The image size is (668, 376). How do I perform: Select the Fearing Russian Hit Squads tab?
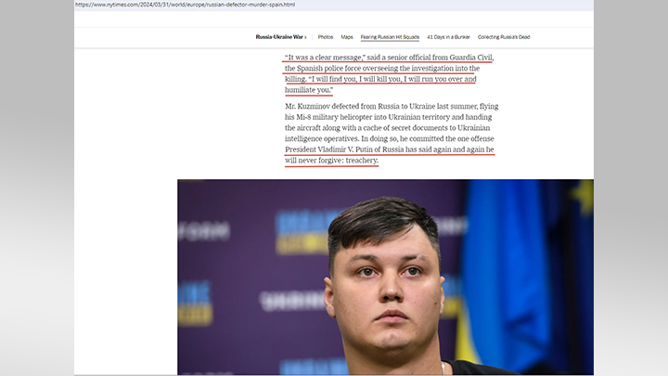[390, 37]
